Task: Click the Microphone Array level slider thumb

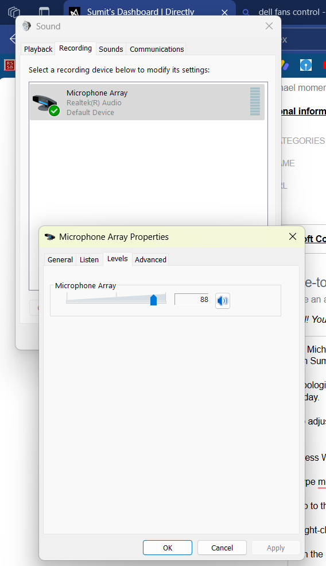Action: tap(153, 300)
